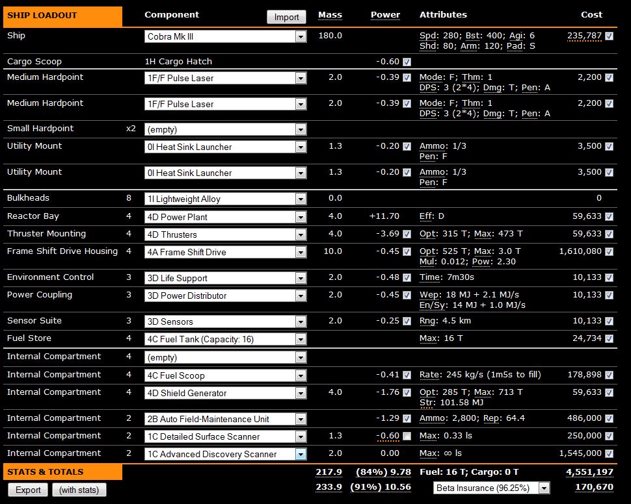Viewport: 631px width, 504px height.
Task: Open the Small Hardpoint (empty) dropdown
Action: tap(225, 129)
